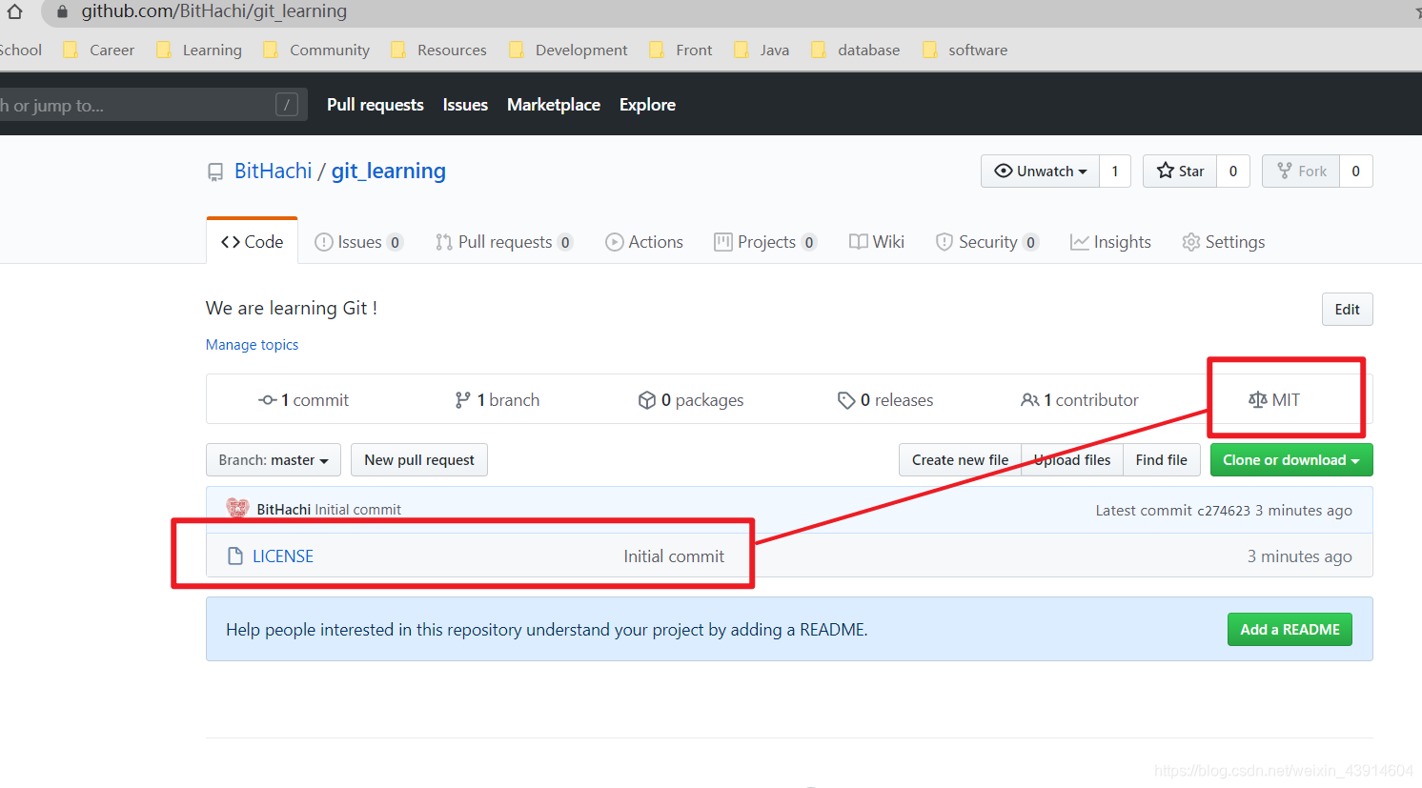
Task: Open repository Settings tab
Action: coord(1224,242)
